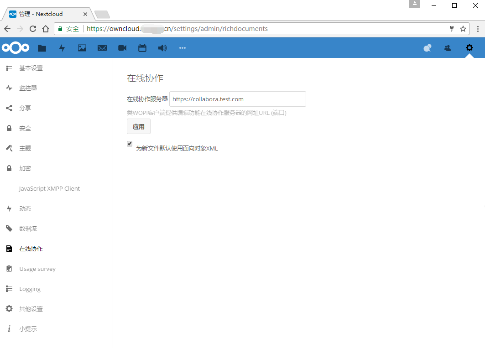Open the Contacts search icon

point(427,47)
